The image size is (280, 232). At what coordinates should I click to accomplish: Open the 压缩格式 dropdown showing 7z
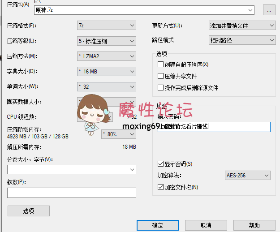coord(106,26)
